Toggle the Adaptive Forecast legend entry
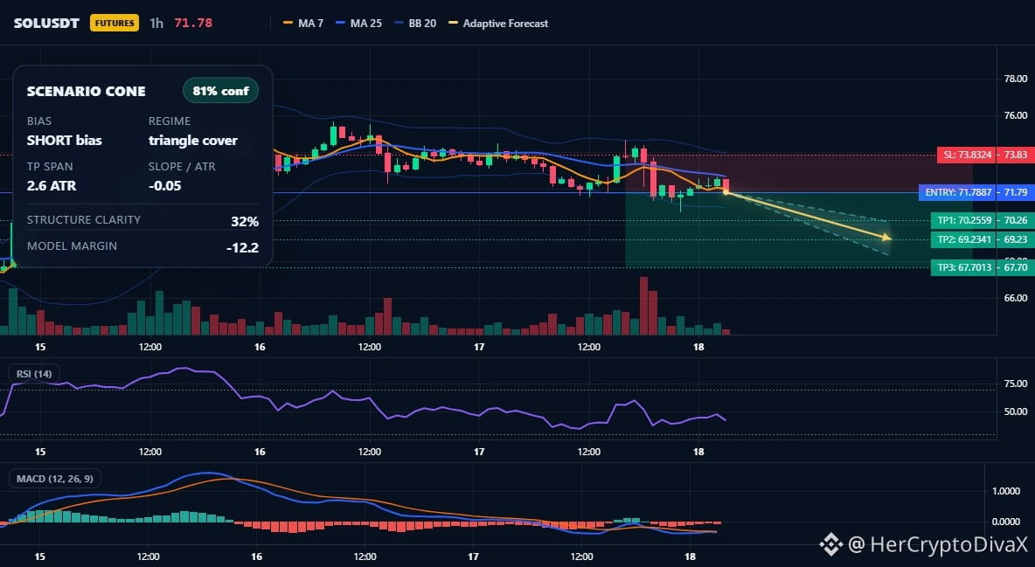 pyautogui.click(x=498, y=23)
